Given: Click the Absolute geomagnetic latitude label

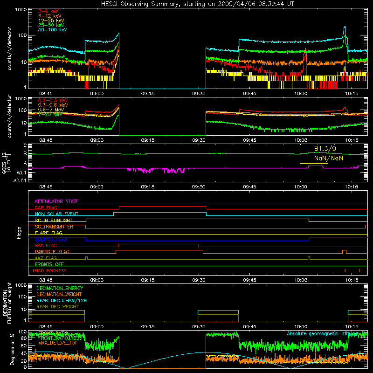Looking at the screenshot, I should [323, 334].
